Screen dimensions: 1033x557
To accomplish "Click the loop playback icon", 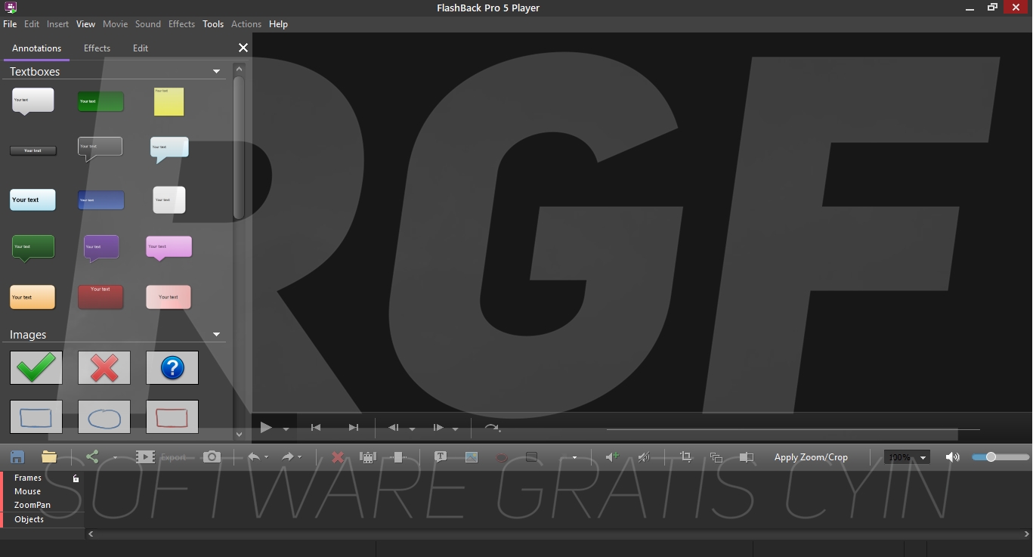I will click(x=492, y=428).
